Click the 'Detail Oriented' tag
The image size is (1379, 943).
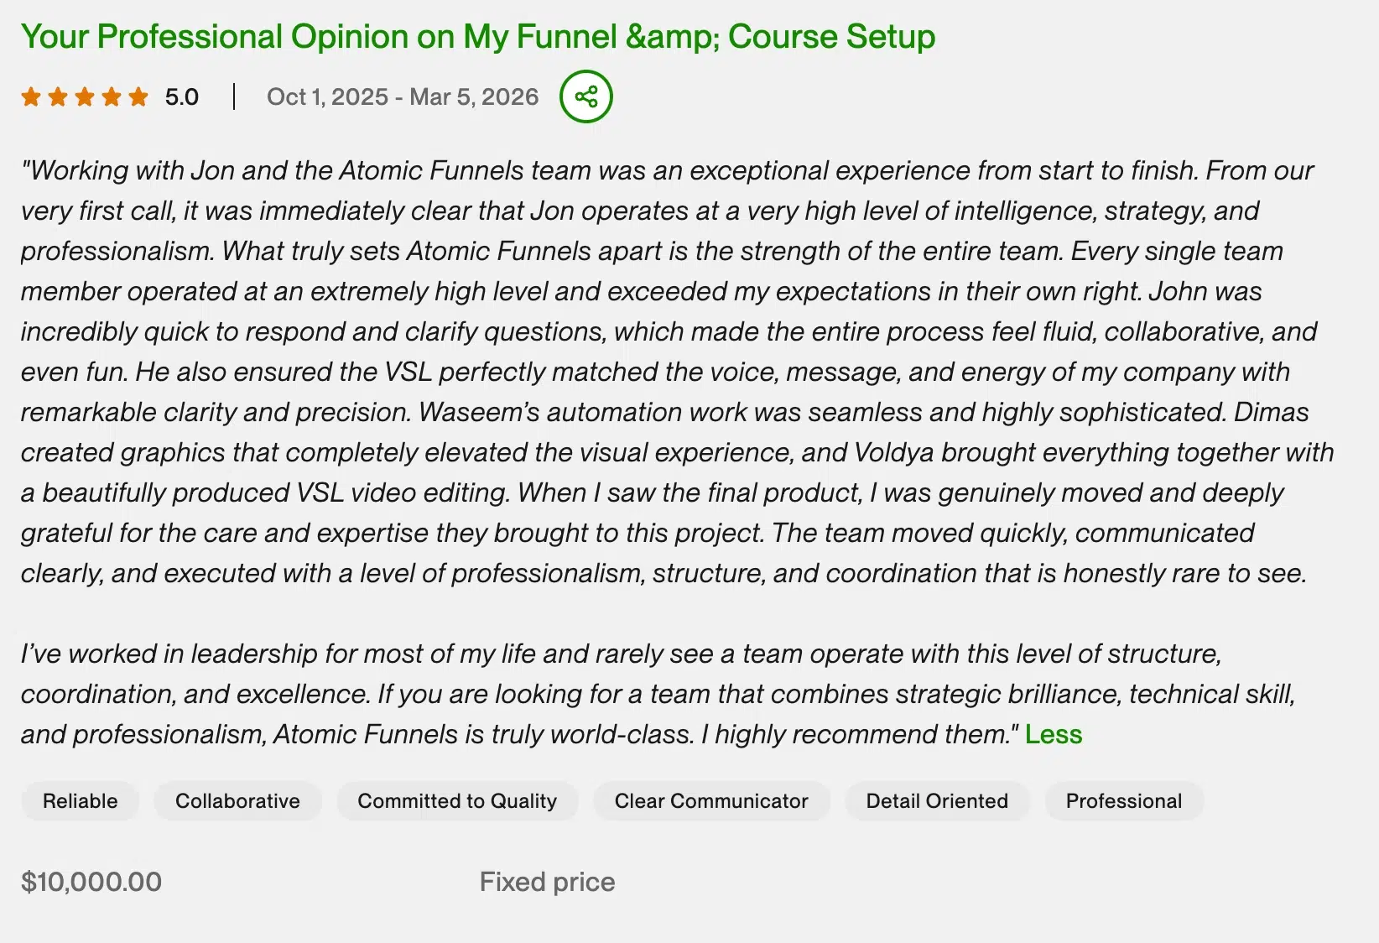point(936,800)
